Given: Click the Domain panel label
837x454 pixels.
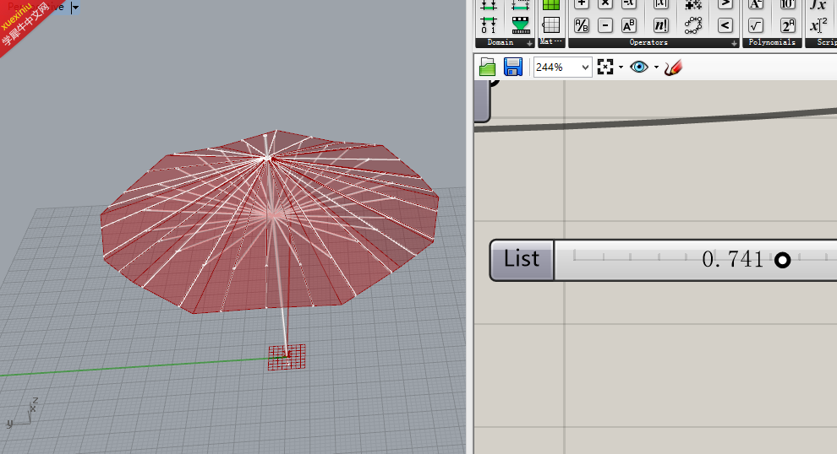Looking at the screenshot, I should tap(501, 42).
